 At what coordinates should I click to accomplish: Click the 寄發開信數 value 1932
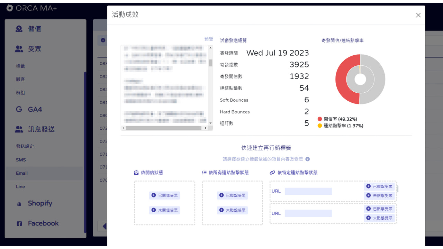[x=299, y=76]
